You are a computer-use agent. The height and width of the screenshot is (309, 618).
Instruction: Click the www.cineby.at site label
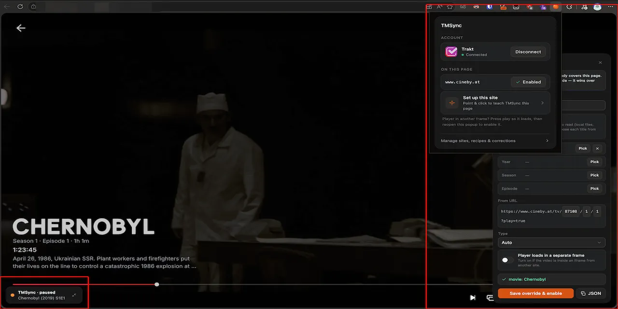pos(463,82)
